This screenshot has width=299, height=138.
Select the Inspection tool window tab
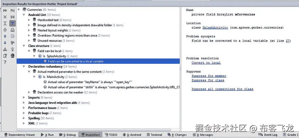(90, 135)
